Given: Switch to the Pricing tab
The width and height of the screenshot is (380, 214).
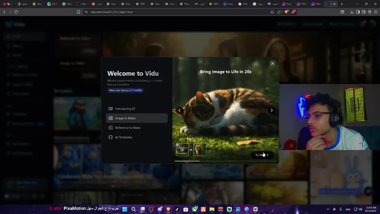Looking at the screenshot, I should 184,4.
